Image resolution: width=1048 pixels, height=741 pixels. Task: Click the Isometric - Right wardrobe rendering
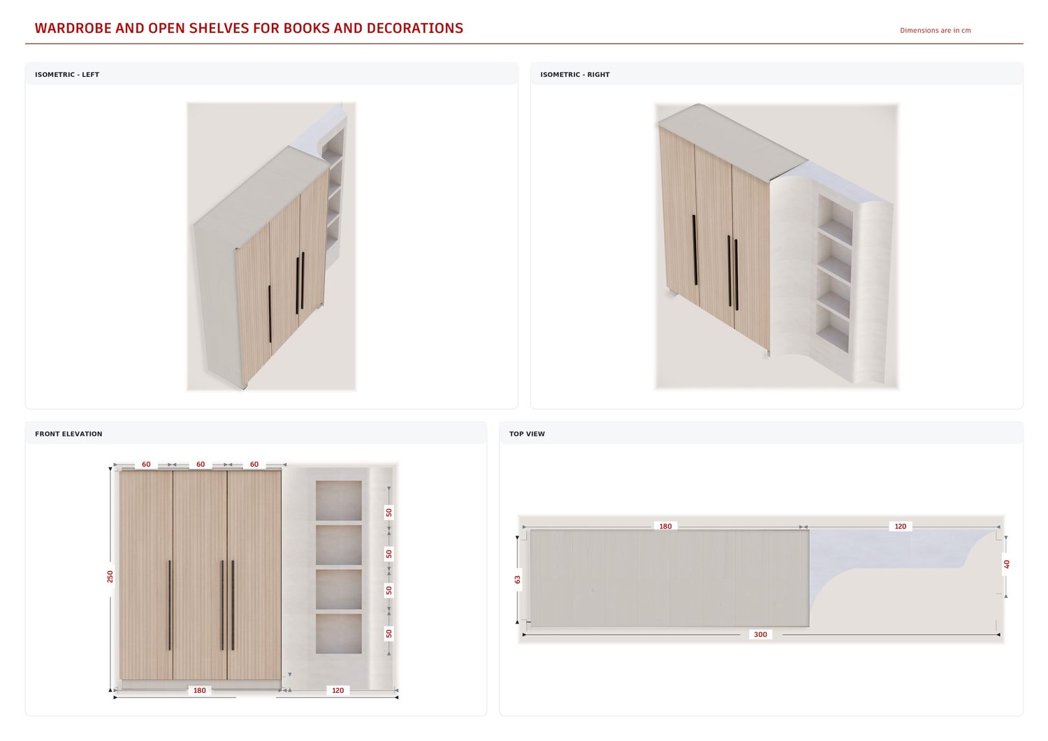pos(776,247)
